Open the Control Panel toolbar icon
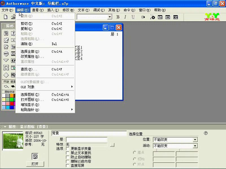This screenshot has width=226, height=169. (x=152, y=17)
